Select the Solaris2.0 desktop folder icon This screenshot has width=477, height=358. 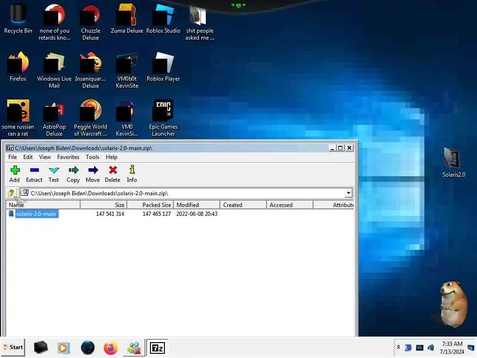coord(454,162)
